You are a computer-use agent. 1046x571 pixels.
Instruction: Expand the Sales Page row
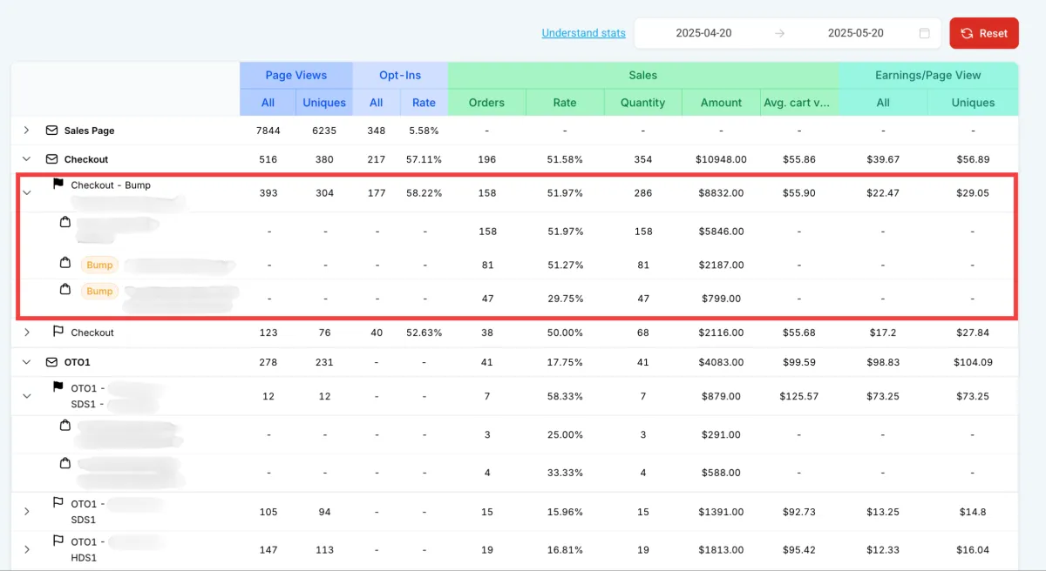26,130
